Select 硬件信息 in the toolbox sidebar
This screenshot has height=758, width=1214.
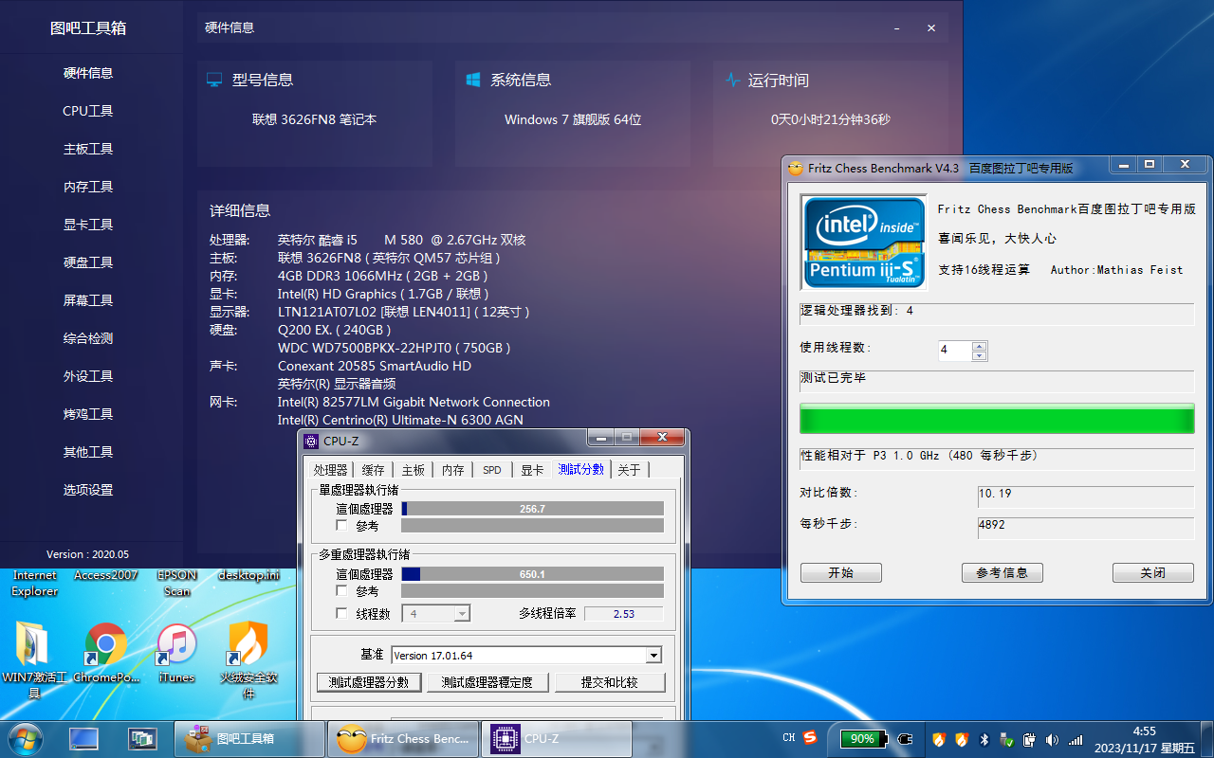pos(88,73)
